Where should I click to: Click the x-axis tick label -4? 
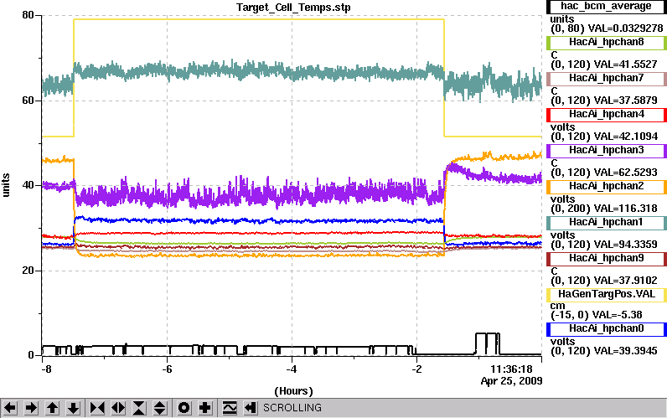[x=291, y=369]
